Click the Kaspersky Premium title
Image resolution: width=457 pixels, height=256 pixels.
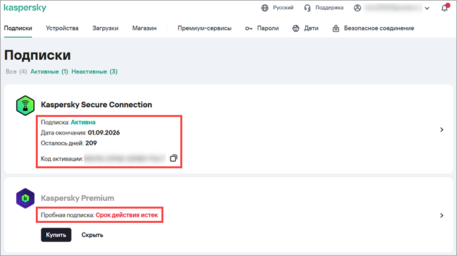[77, 198]
